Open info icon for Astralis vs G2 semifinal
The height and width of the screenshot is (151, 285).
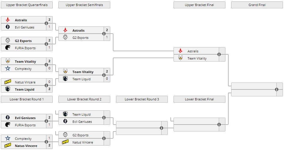(104, 34)
